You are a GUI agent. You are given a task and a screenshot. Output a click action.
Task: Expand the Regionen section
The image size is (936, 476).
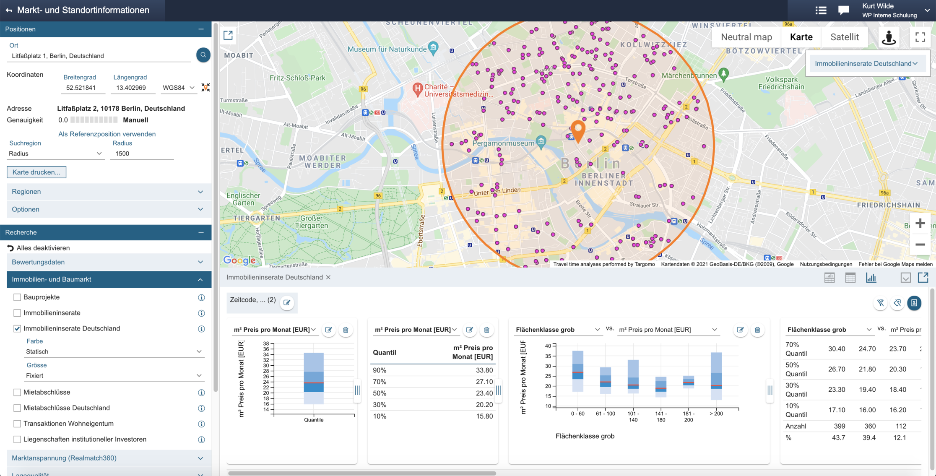pyautogui.click(x=109, y=192)
